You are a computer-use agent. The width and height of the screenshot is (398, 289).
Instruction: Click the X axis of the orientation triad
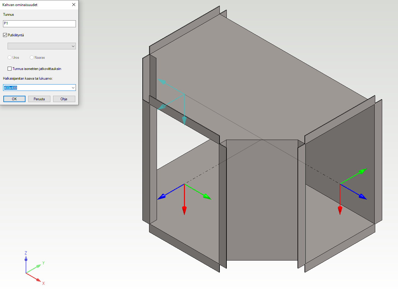click(x=38, y=280)
